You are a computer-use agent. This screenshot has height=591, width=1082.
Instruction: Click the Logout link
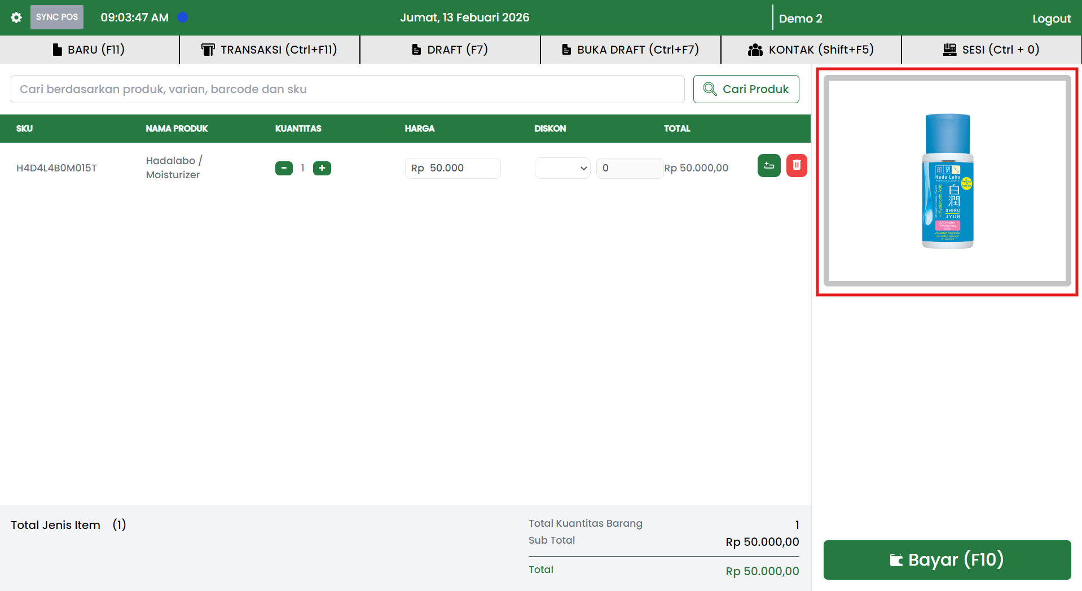[1051, 19]
